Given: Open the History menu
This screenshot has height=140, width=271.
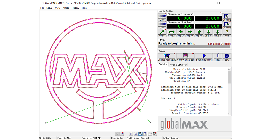Looking at the screenshot, I should click(x=75, y=8).
